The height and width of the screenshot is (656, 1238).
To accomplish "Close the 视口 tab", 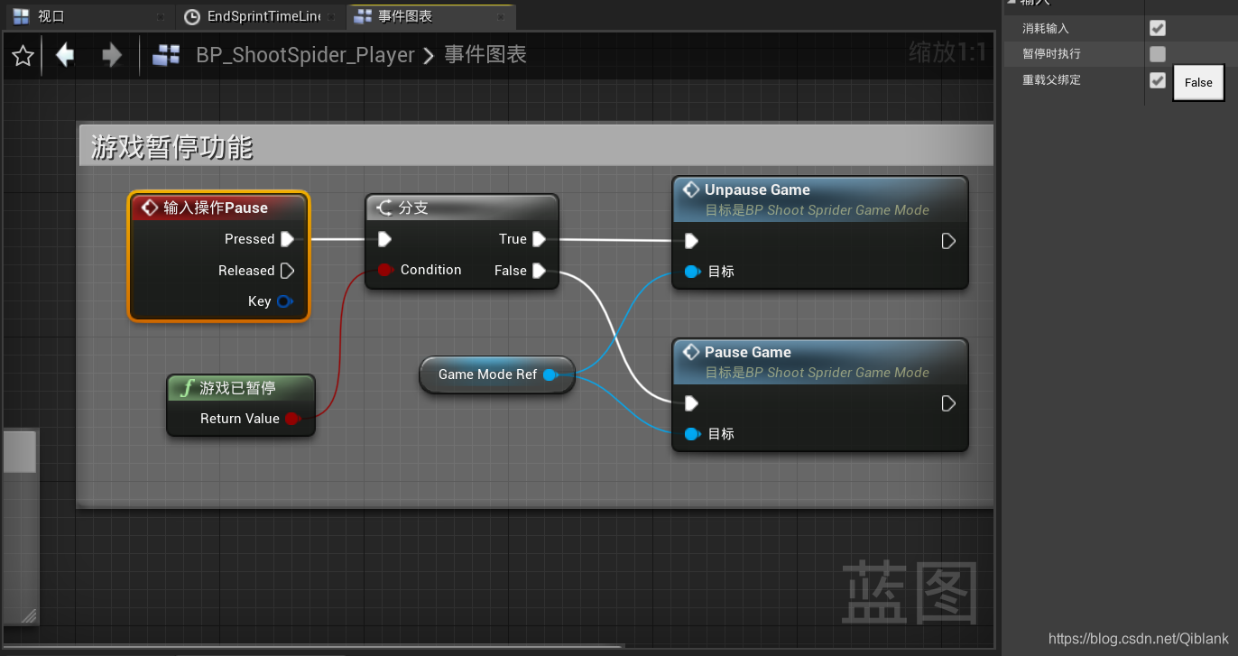I will (x=160, y=17).
